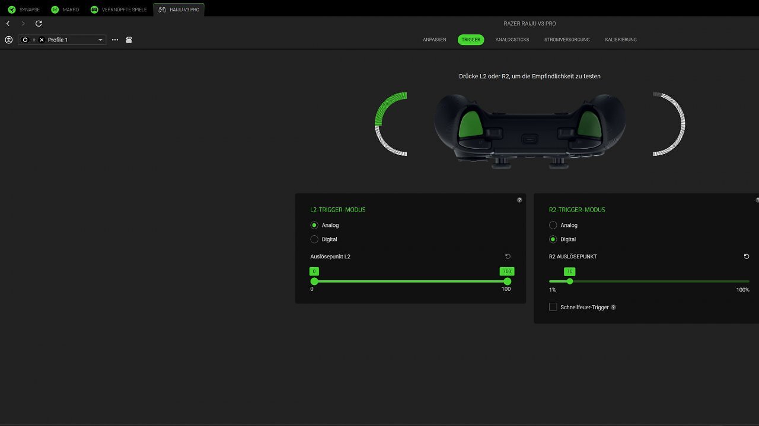759x426 pixels.
Task: Open the Verknüpfte Spiele tab
Action: click(x=119, y=9)
